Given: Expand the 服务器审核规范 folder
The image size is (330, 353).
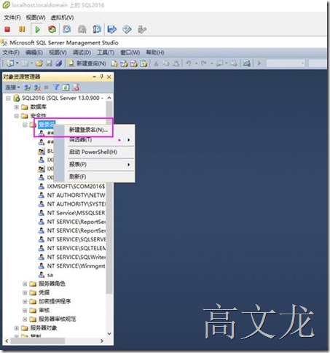Looking at the screenshot, I should [25, 319].
